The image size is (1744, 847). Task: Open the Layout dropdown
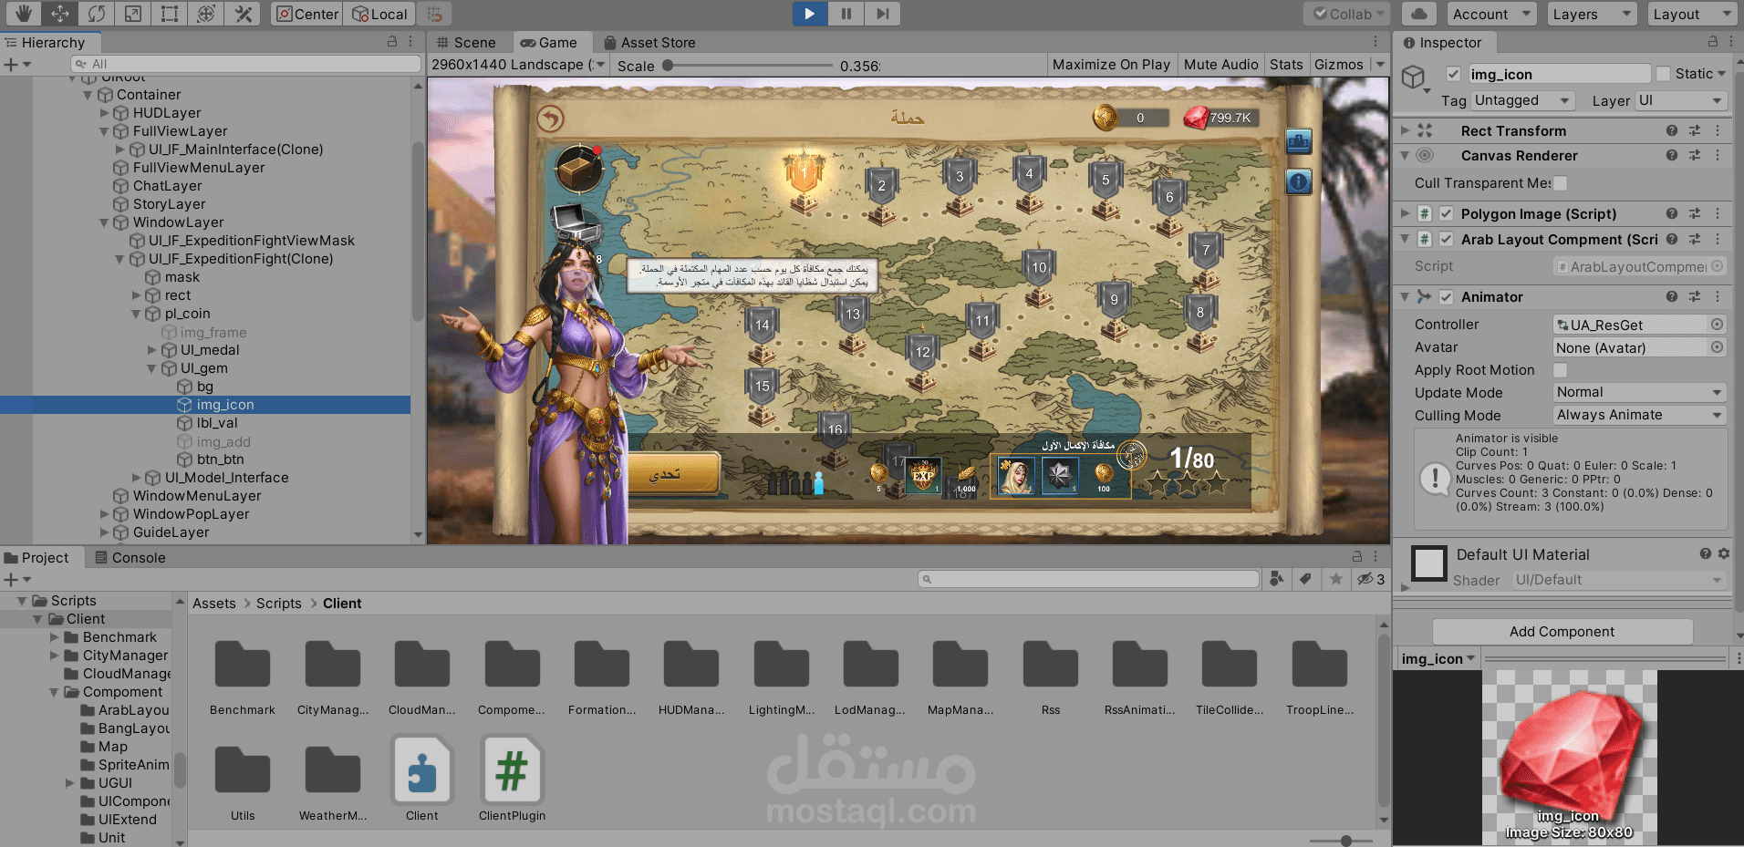click(1692, 14)
